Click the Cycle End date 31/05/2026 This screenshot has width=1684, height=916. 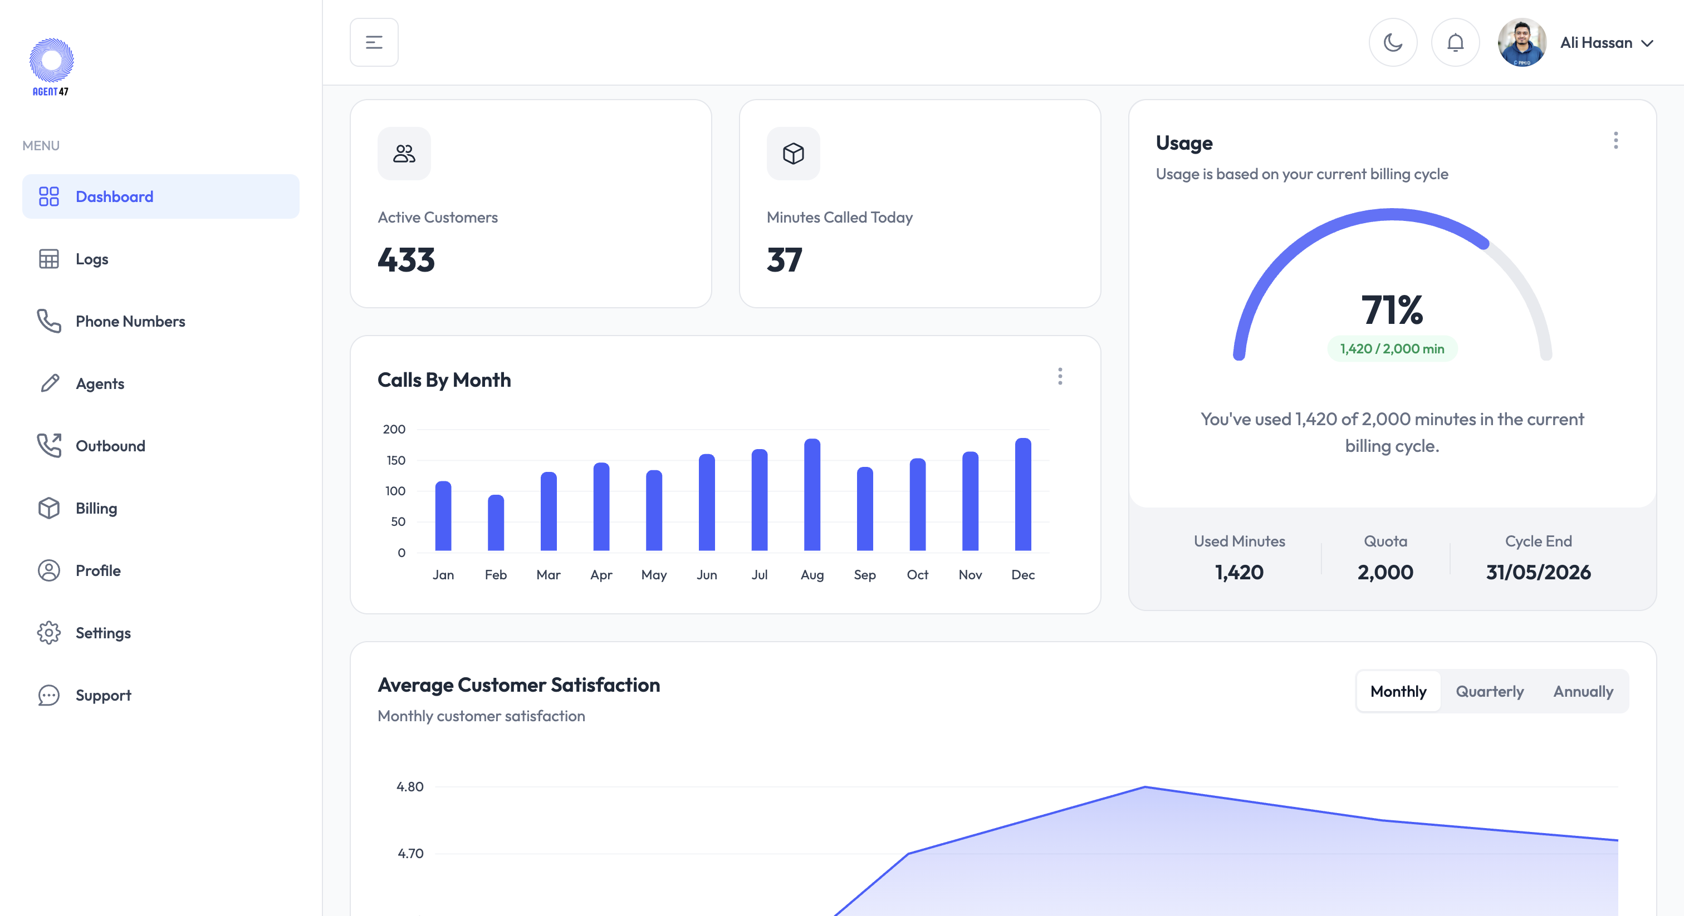click(1538, 572)
